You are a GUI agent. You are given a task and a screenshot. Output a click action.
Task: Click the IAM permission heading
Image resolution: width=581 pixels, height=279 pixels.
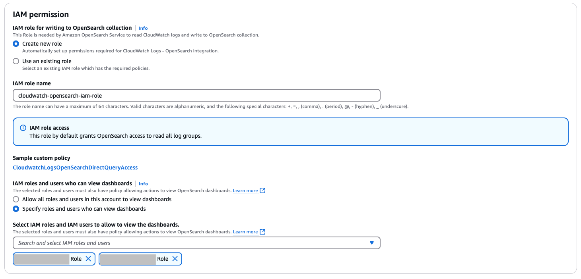tap(41, 14)
